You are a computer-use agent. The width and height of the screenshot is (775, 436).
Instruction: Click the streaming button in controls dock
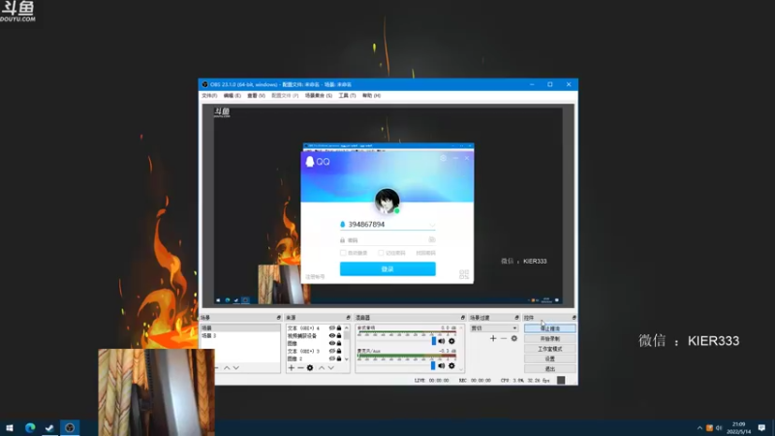pyautogui.click(x=549, y=328)
